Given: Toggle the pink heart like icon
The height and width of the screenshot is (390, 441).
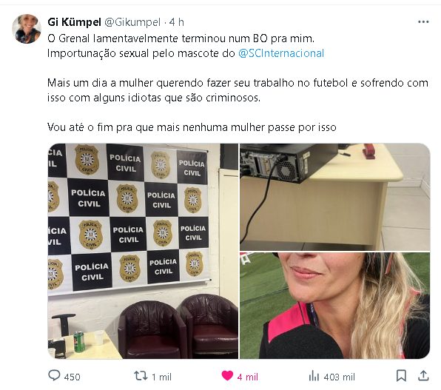Looking at the screenshot, I should (227, 376).
